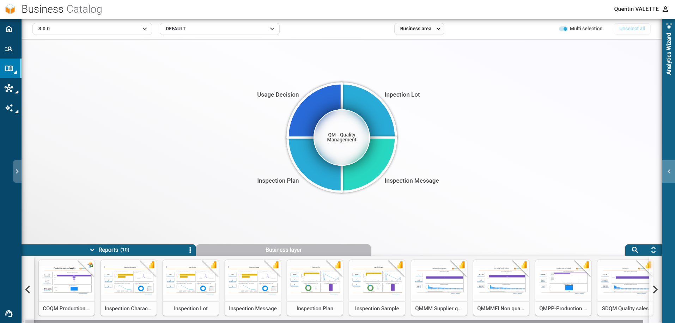Open the Business area dropdown
This screenshot has width=675, height=323.
point(419,29)
